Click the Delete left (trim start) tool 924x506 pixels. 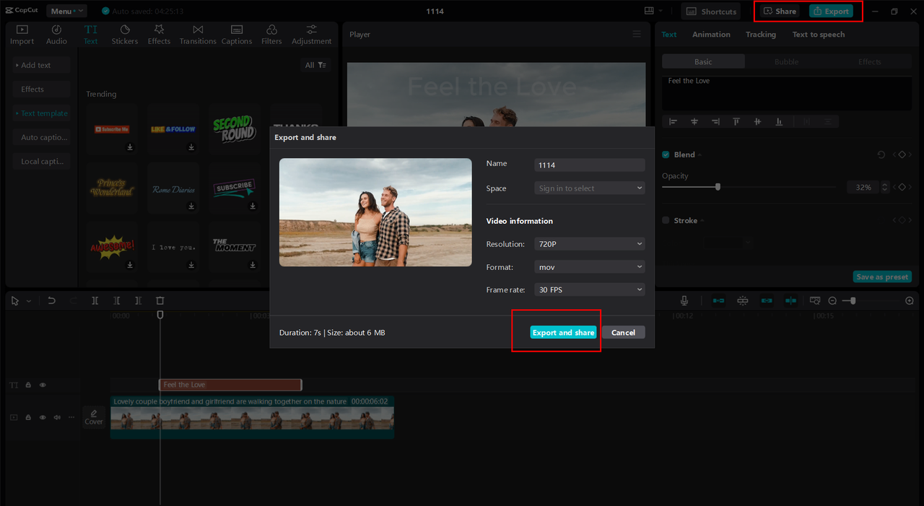(116, 300)
